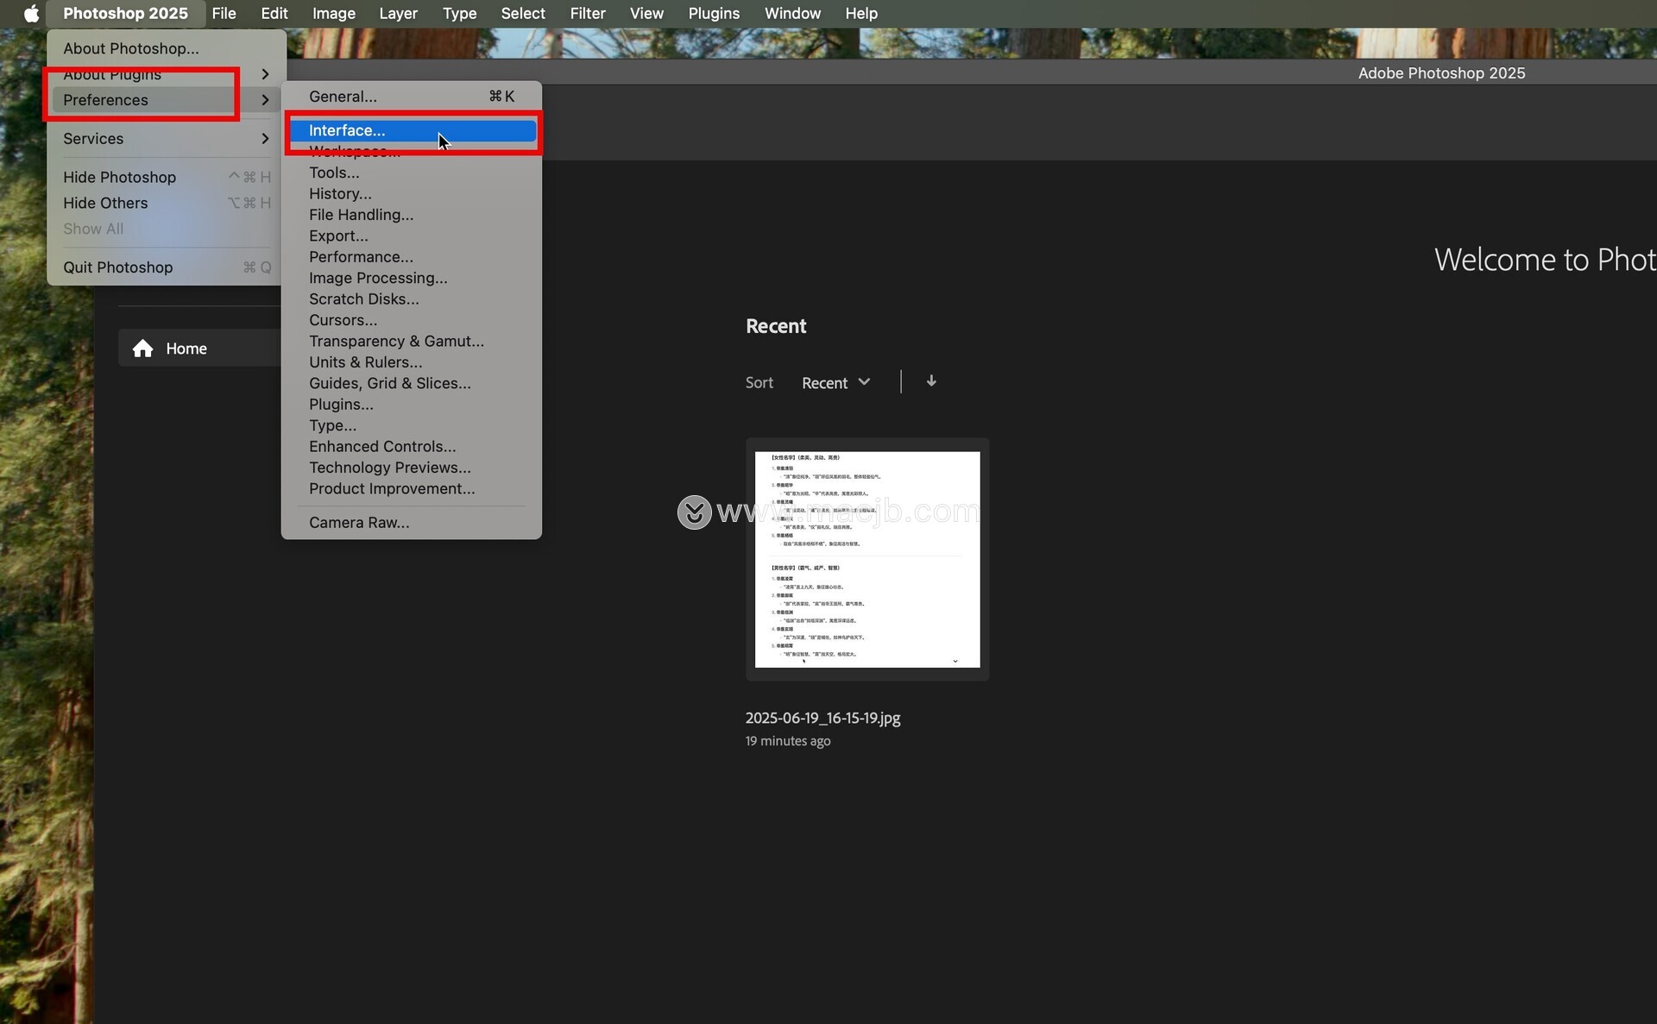The image size is (1657, 1024).
Task: Open Guides, Grid & Slices... preferences
Action: pos(412,383)
